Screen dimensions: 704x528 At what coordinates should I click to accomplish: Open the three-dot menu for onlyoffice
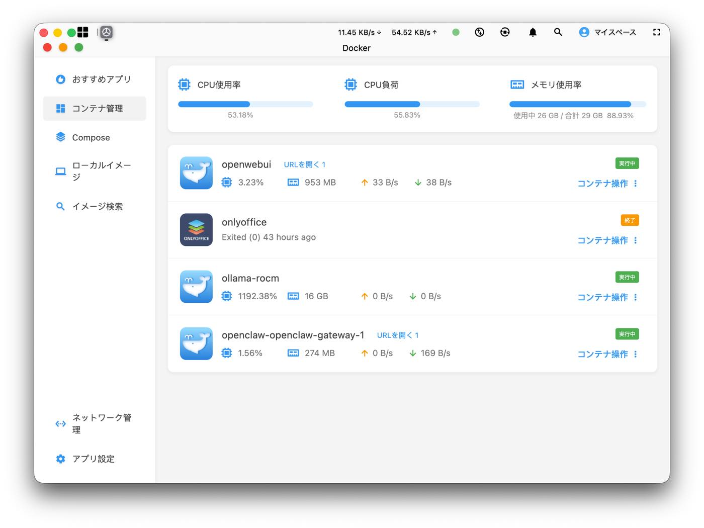coord(636,240)
